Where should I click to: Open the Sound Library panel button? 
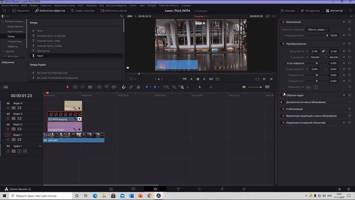[113, 11]
